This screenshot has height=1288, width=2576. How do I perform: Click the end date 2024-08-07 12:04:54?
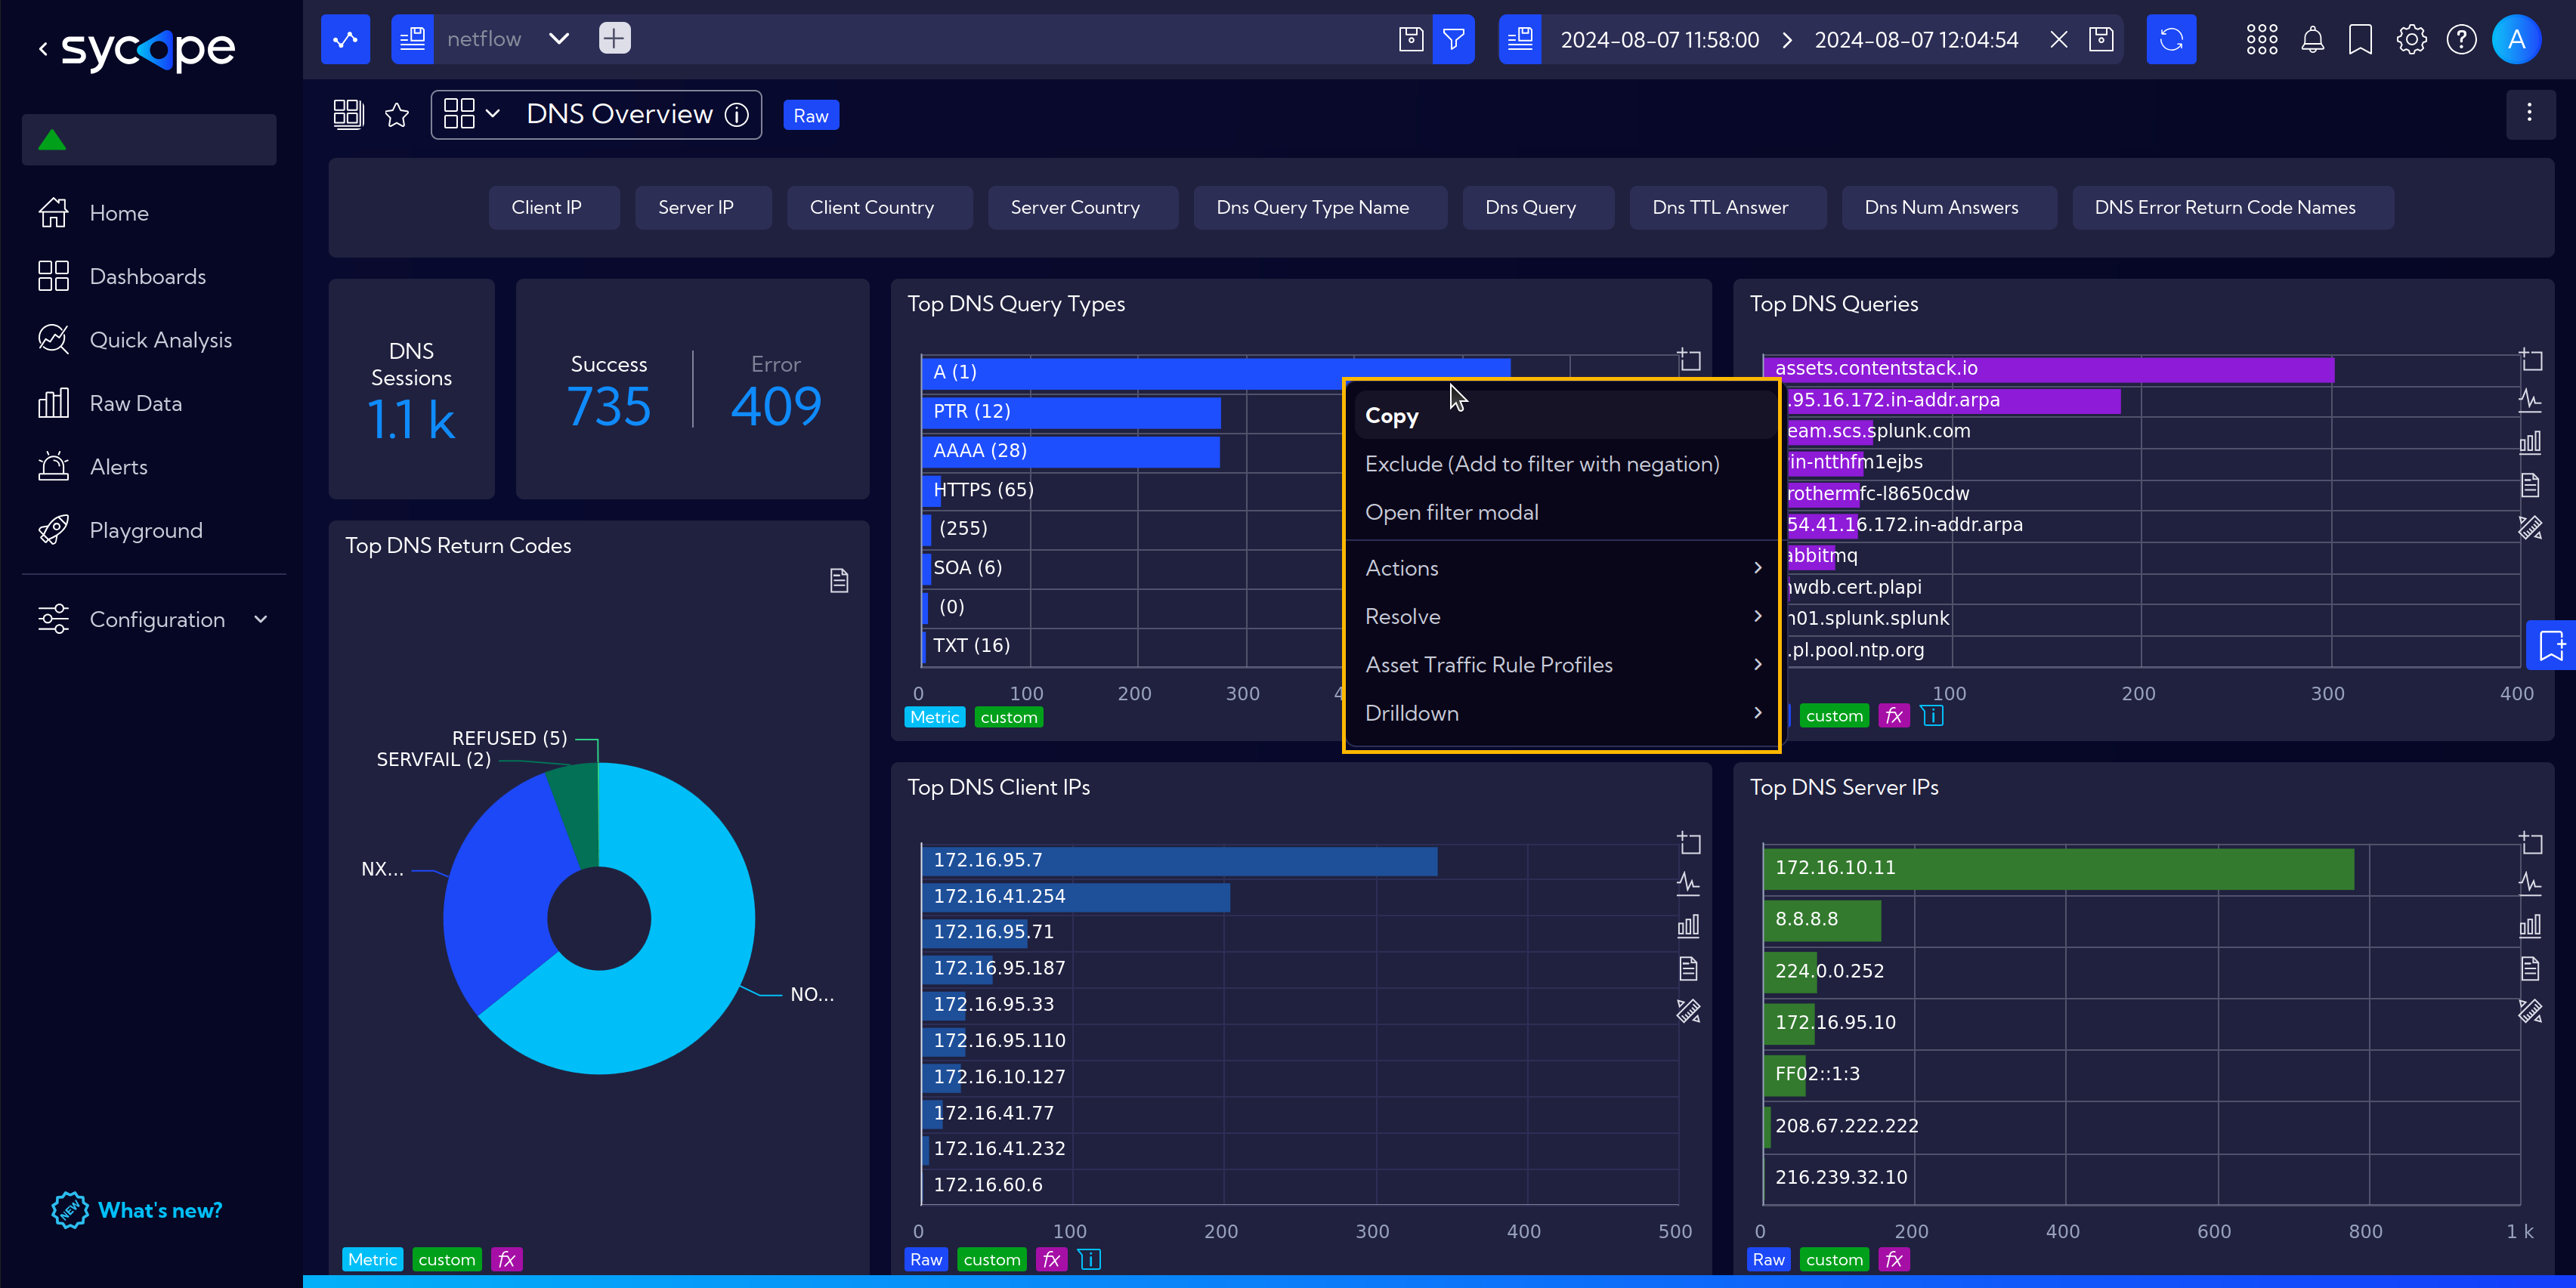tap(1916, 40)
